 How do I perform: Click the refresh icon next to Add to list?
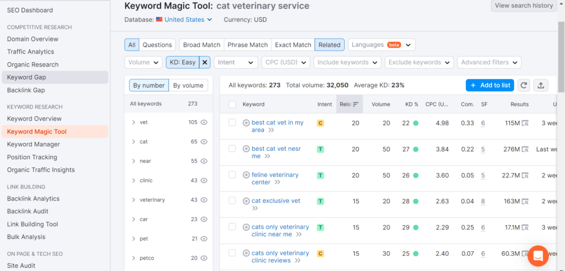(524, 85)
